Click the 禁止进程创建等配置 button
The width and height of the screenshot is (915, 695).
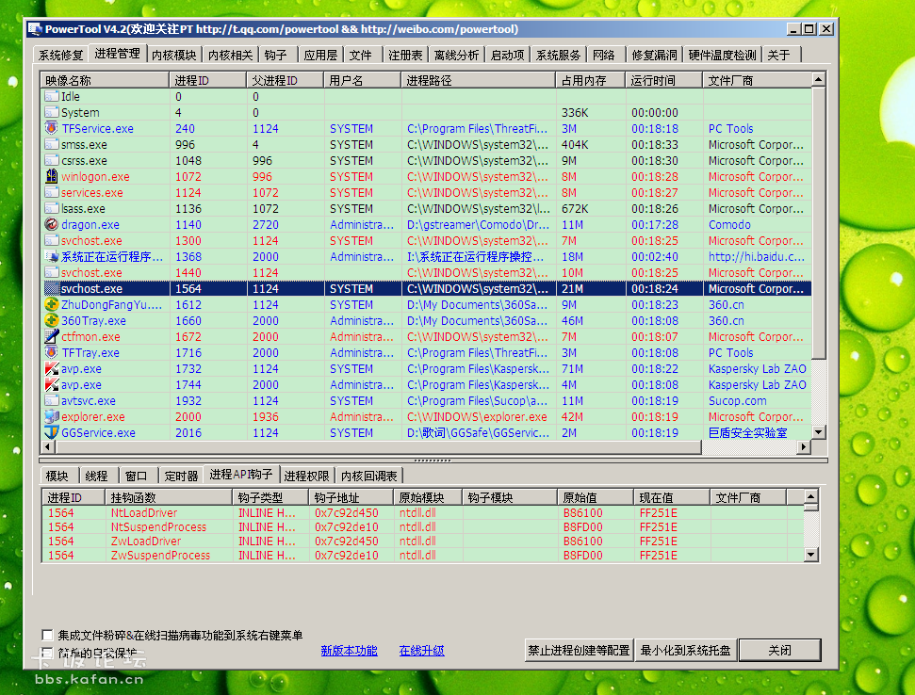[579, 650]
